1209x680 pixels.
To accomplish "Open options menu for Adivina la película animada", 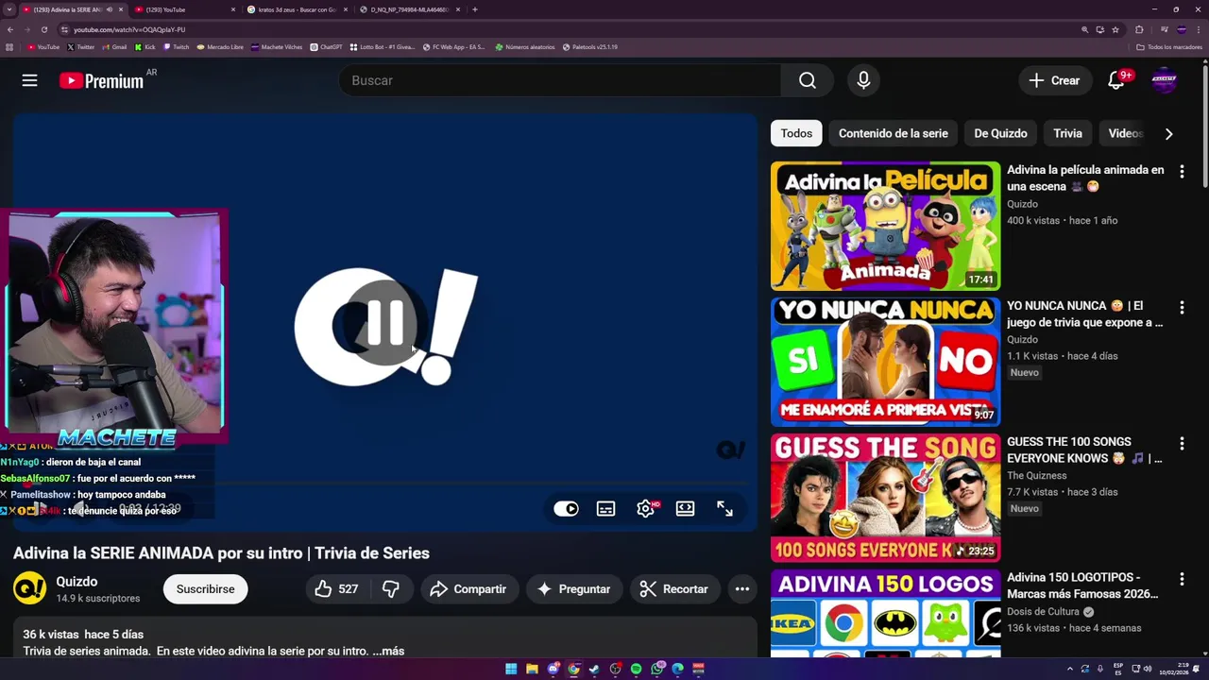I will click(1181, 172).
